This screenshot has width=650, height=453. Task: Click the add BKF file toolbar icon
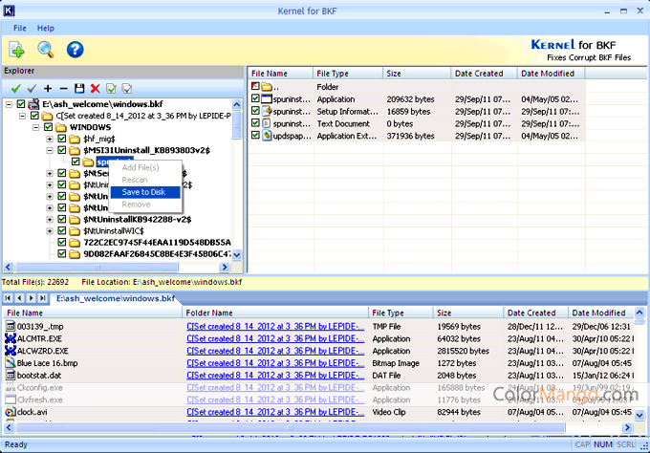16,49
